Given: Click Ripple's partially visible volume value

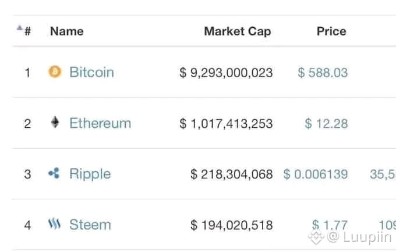Looking at the screenshot, I should pos(383,174).
